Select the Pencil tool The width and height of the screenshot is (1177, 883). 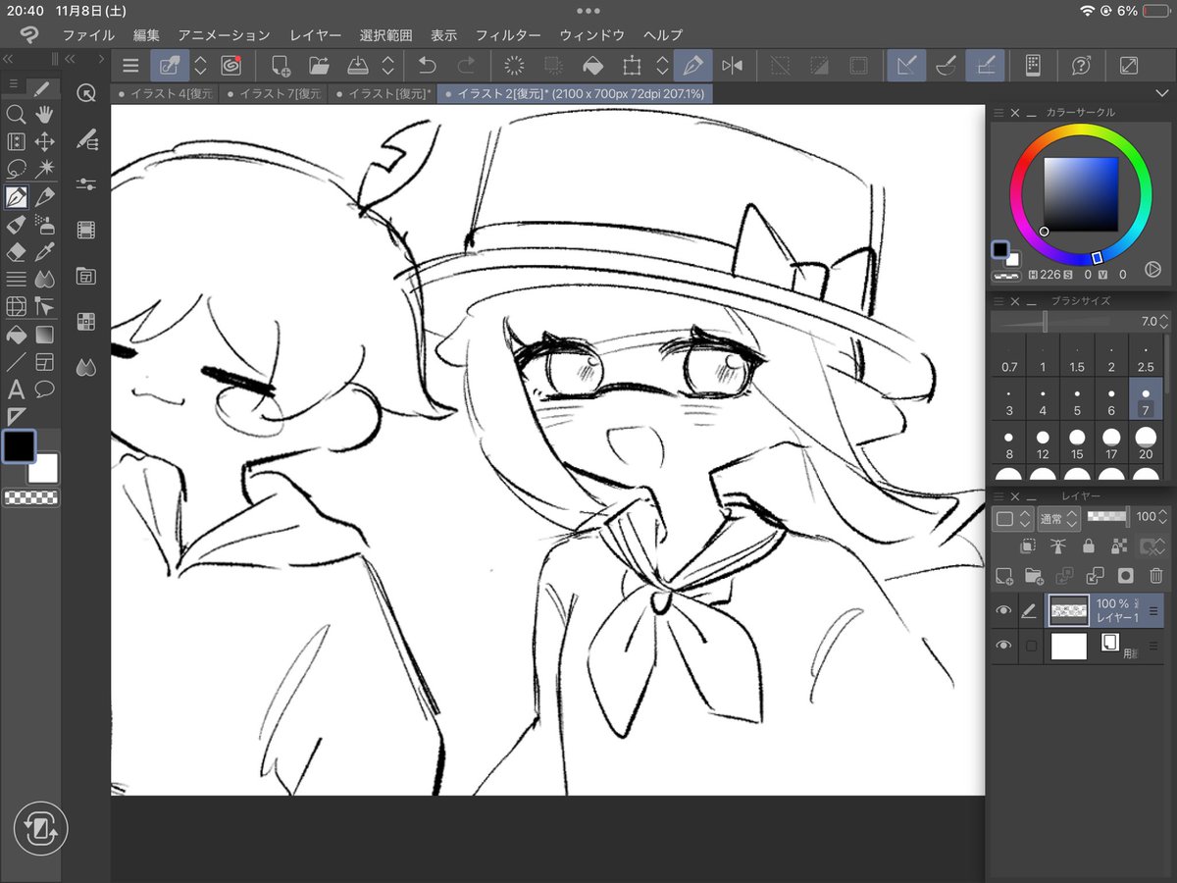pyautogui.click(x=44, y=197)
